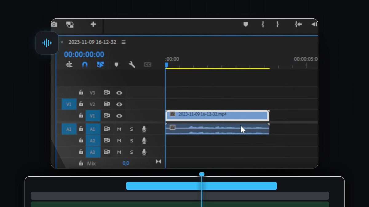The height and width of the screenshot is (207, 369).
Task: Target the V2 video track
Action: (93, 104)
